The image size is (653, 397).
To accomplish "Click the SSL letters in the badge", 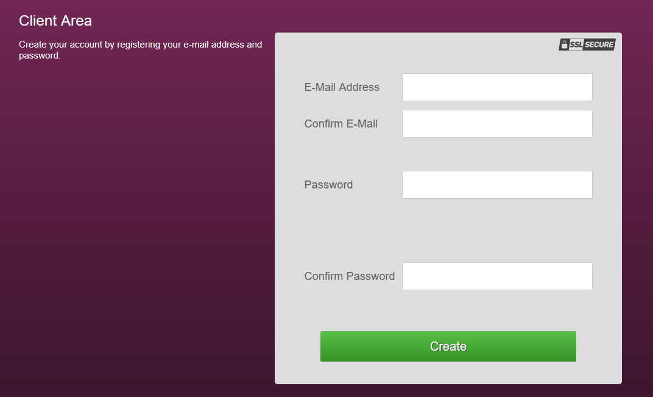I will [x=576, y=45].
